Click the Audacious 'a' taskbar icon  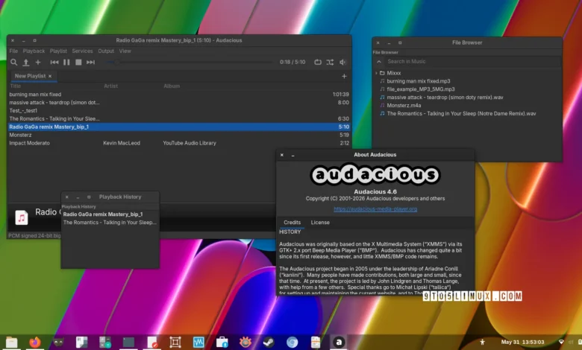[x=339, y=343]
